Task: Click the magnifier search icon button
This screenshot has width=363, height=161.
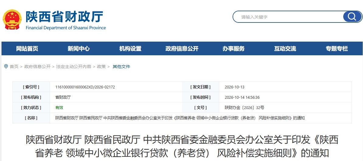Action: (x=352, y=17)
